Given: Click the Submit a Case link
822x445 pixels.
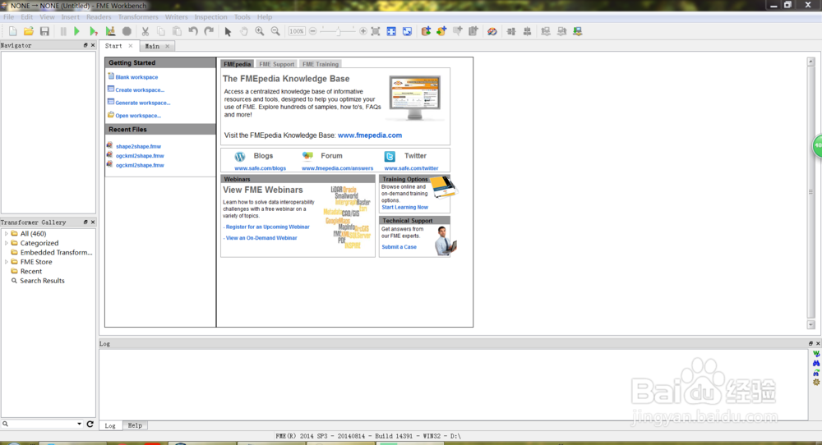Looking at the screenshot, I should [x=399, y=247].
